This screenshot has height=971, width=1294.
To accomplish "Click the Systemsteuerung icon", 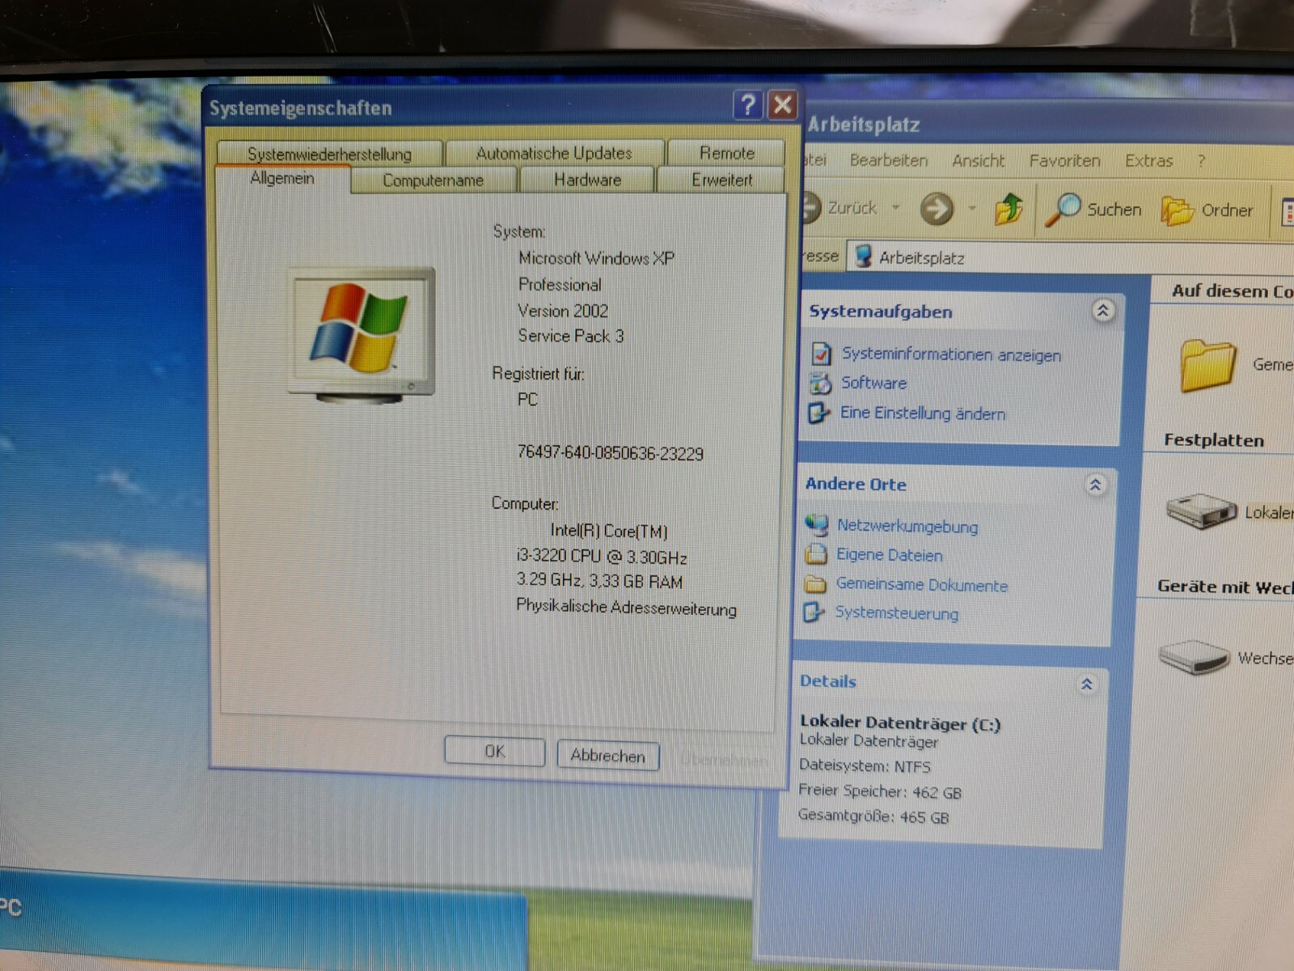I will (813, 612).
